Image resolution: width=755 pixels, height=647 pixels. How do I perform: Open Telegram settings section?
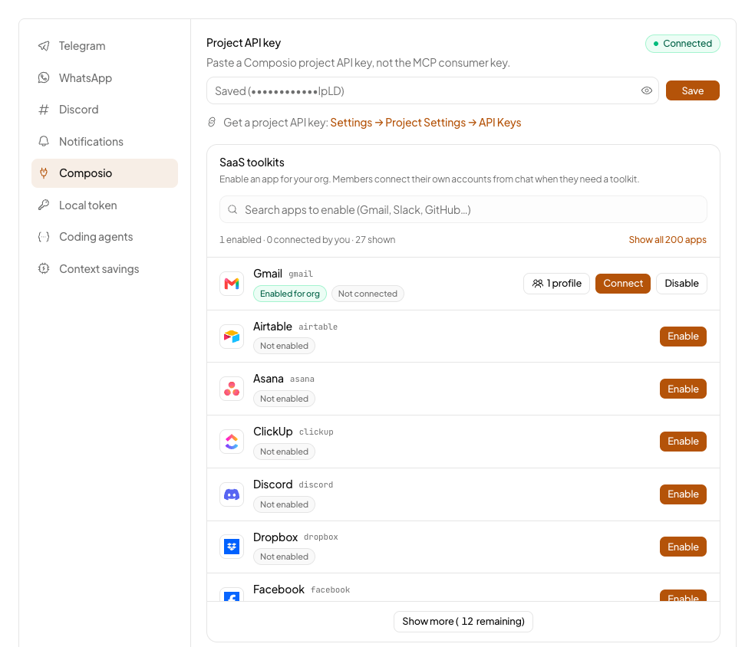click(x=104, y=46)
